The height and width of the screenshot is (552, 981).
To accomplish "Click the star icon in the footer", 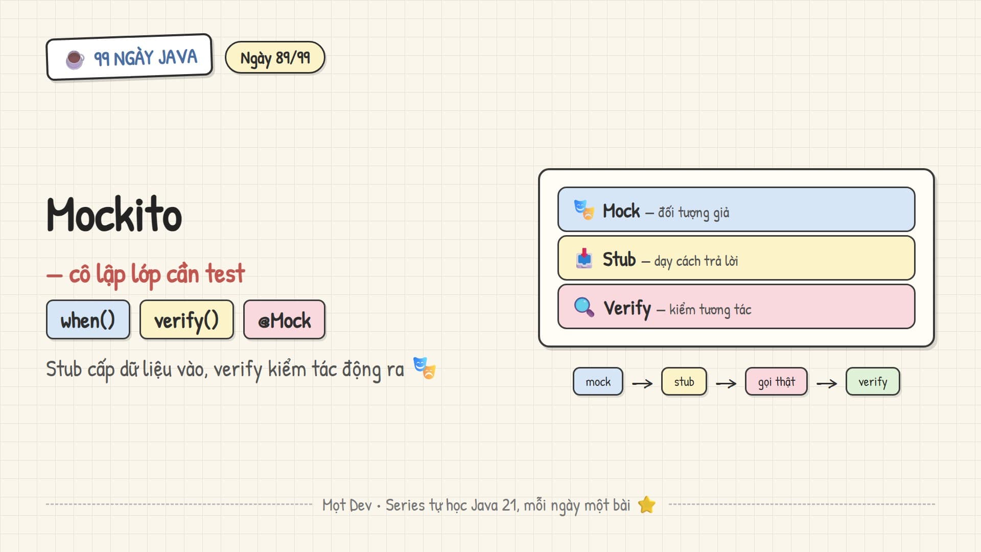I will [x=647, y=505].
